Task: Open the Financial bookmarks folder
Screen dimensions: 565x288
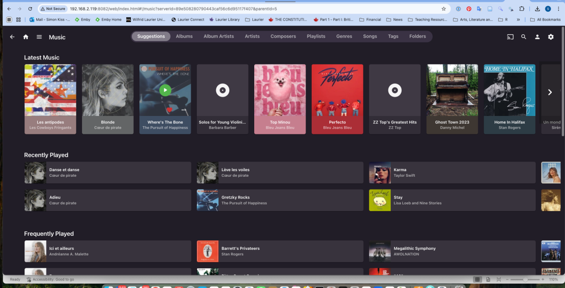Action: (370, 20)
